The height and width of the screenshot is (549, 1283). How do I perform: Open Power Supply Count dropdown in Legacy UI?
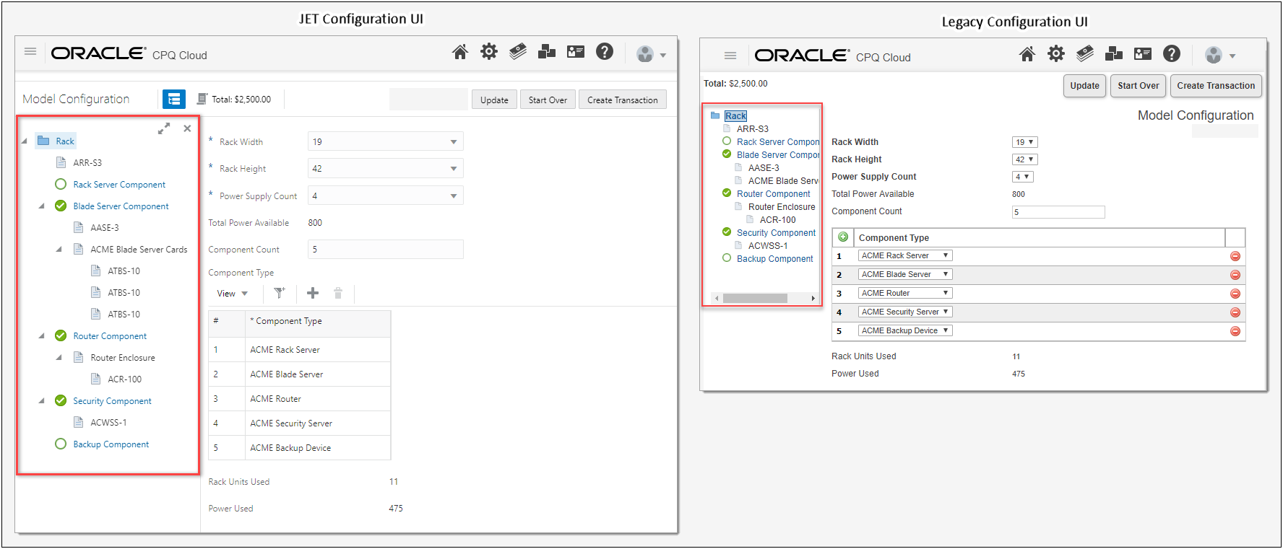click(x=1023, y=177)
